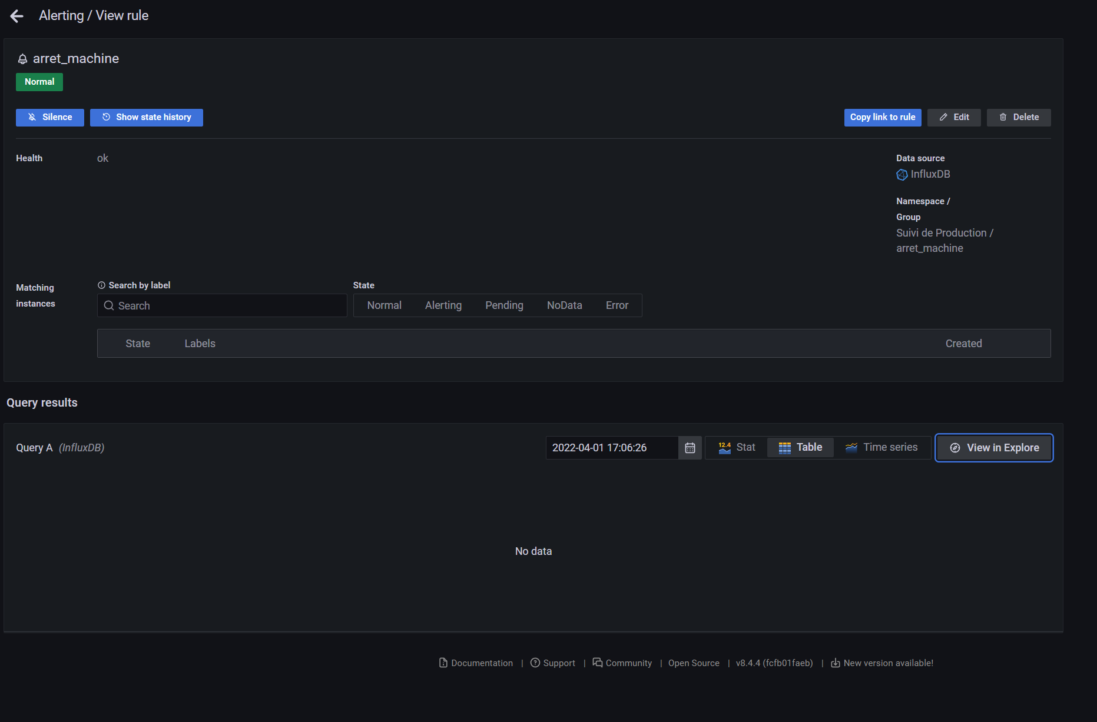
Task: Open the Community footer link
Action: (x=622, y=663)
